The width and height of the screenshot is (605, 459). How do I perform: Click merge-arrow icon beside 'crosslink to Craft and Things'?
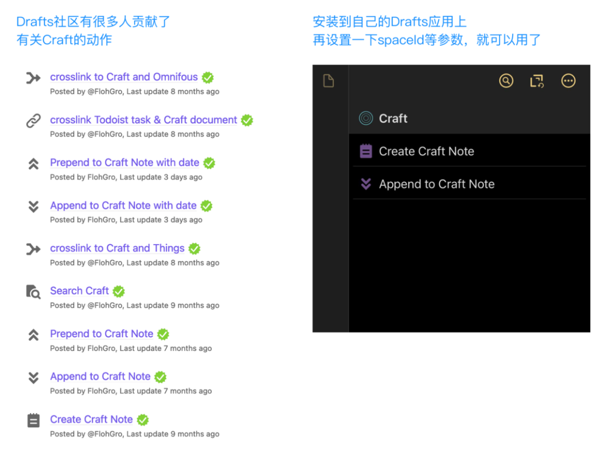[x=33, y=249]
